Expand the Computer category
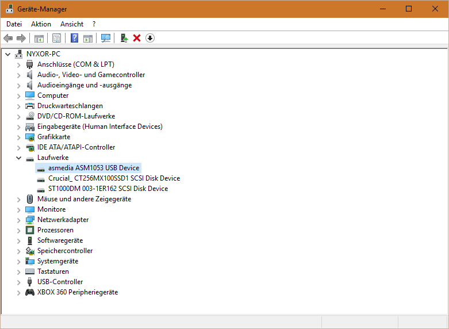Image resolution: width=449 pixels, height=329 pixels. coord(18,95)
